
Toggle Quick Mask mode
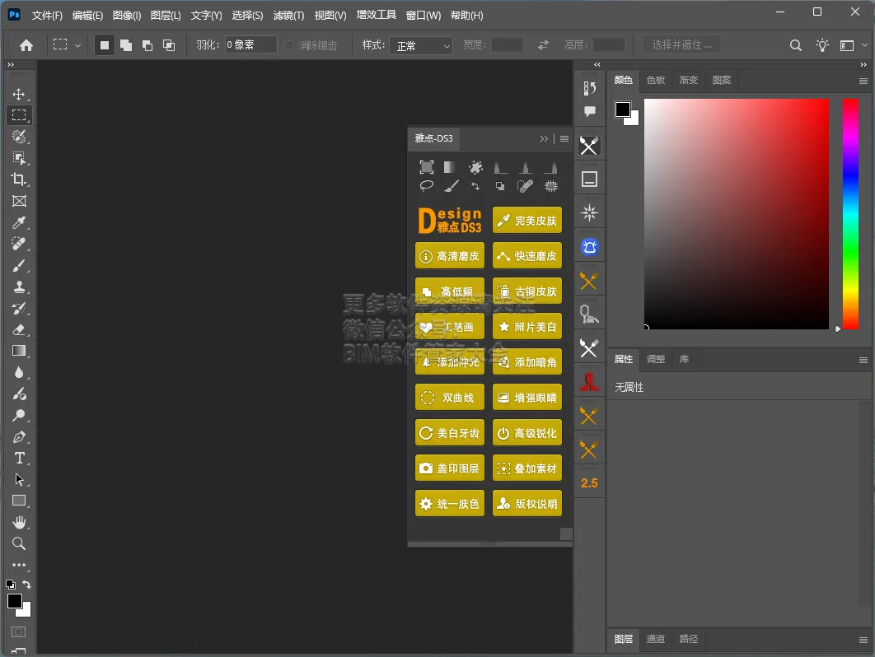(18, 632)
